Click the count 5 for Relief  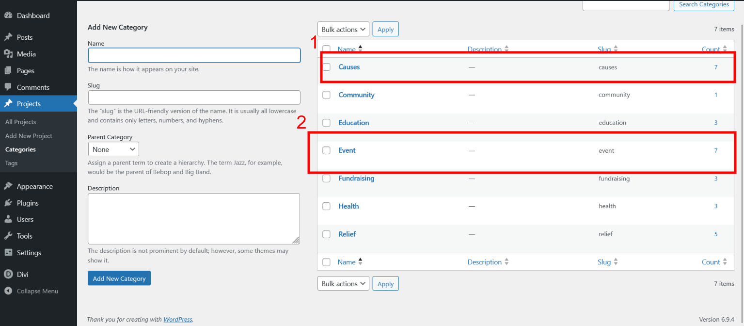(716, 234)
